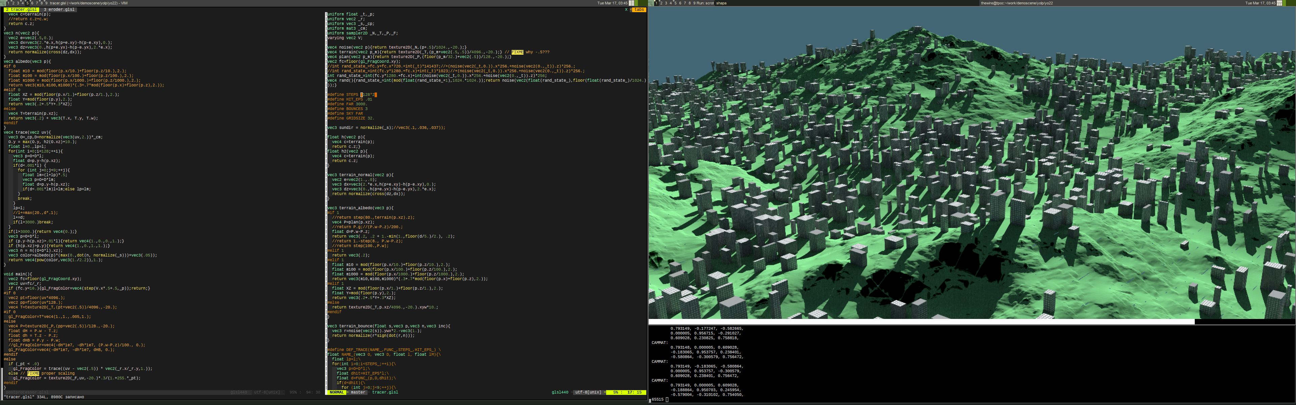This screenshot has height=405, width=1296.
Task: Switch to the tracer.glsl vim tab
Action: tap(21, 9)
